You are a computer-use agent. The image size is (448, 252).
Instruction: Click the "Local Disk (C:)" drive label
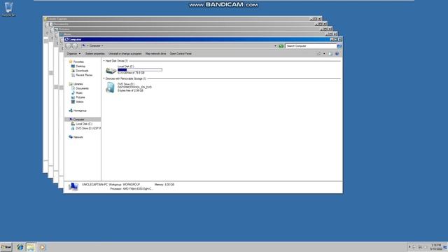(x=125, y=66)
